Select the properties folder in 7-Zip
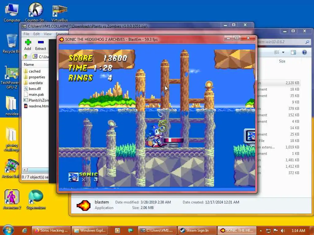 [36, 77]
